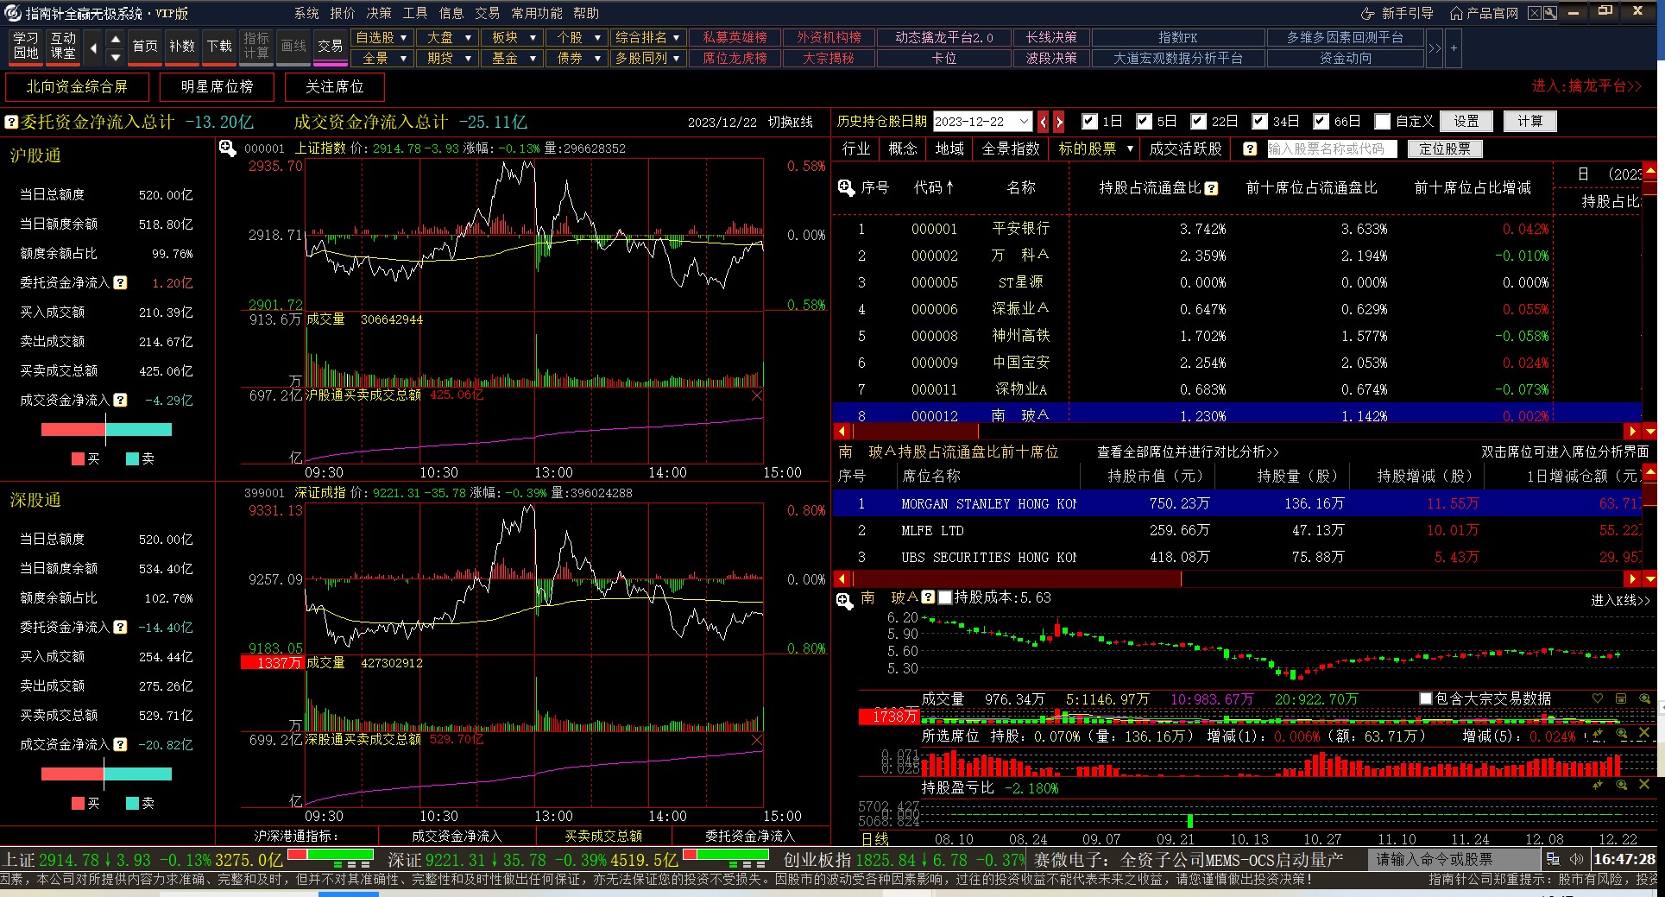Expand the 自选股 dropdown menu
Viewport: 1665px width, 897px height.
point(403,38)
